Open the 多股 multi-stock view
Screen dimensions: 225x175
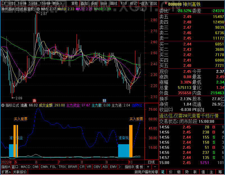[x=94, y=3]
